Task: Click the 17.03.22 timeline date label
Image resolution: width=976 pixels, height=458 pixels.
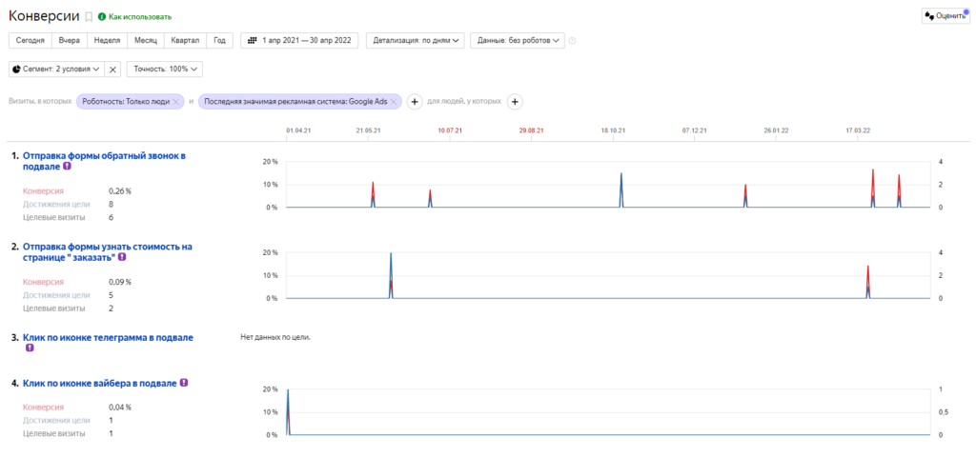Action: 858,130
